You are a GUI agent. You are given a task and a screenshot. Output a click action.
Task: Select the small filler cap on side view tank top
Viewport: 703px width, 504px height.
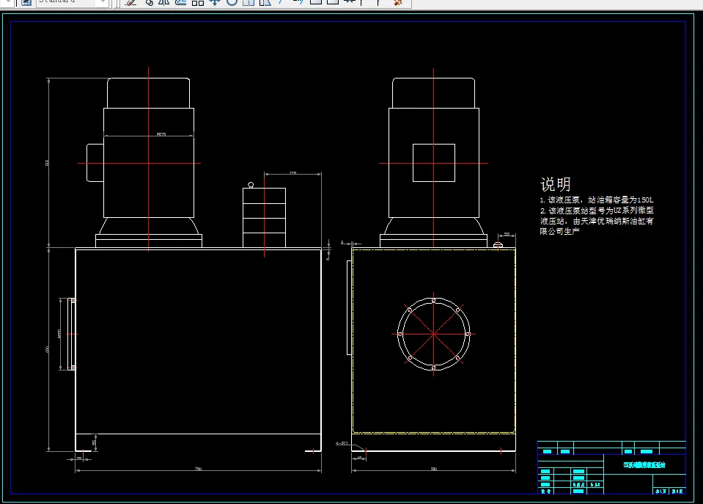(x=498, y=245)
